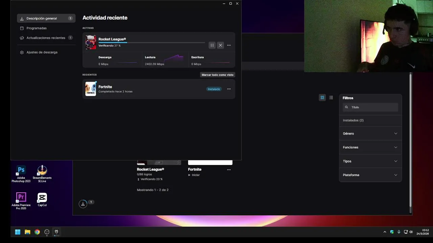The image size is (433, 243).
Task: Expand the Género filter
Action: pyautogui.click(x=370, y=134)
